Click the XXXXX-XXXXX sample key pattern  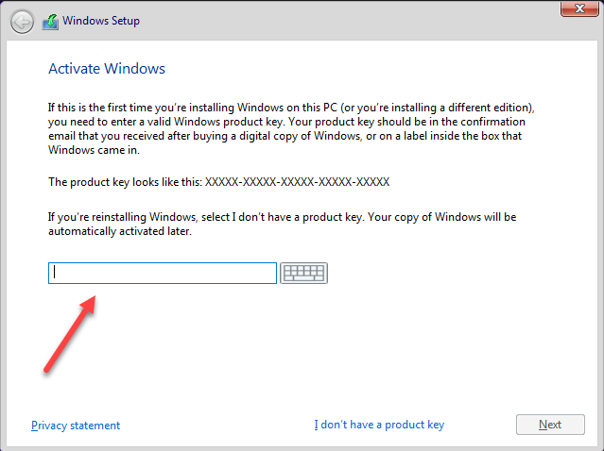tap(311, 181)
